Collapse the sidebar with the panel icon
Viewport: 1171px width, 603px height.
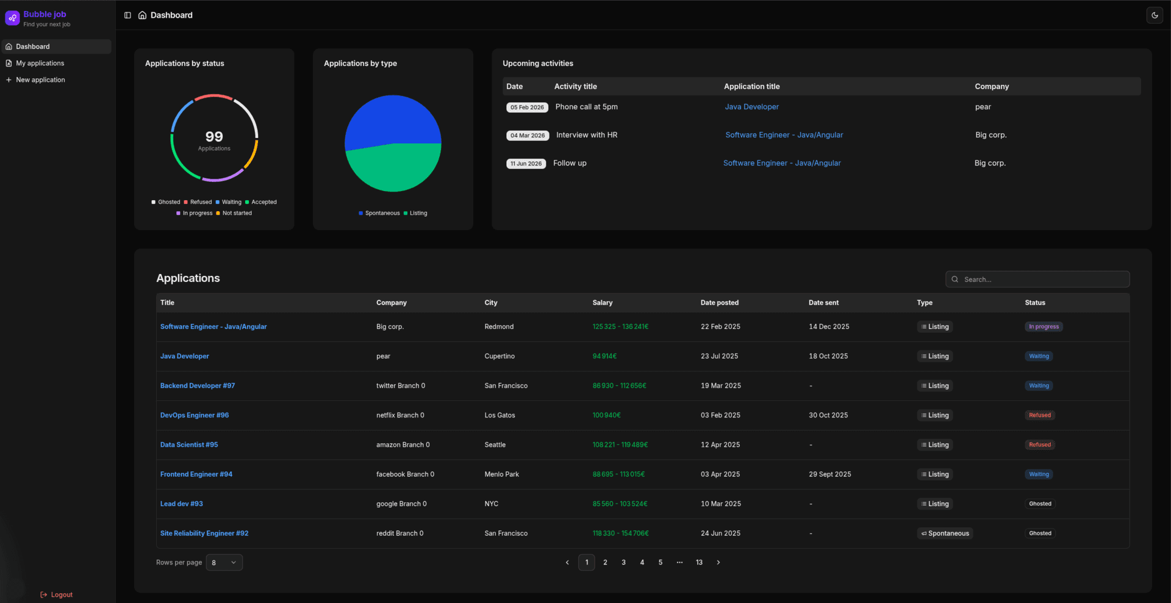tap(127, 15)
